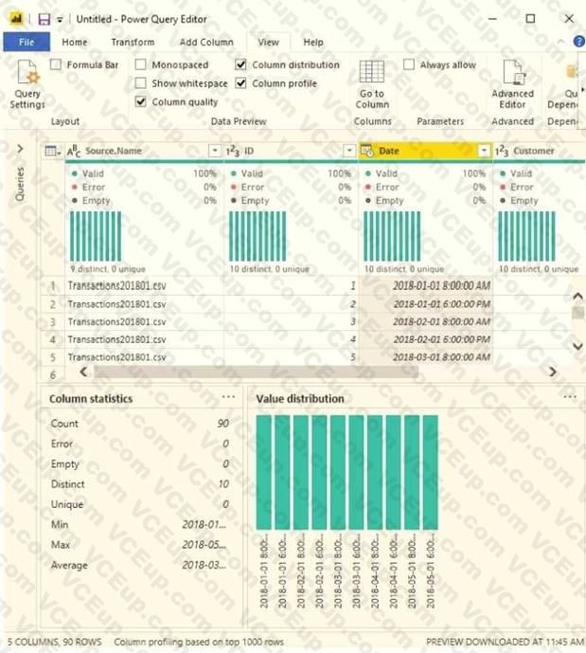Click the Distinct statistic value 10
586x653 pixels.
click(223, 484)
